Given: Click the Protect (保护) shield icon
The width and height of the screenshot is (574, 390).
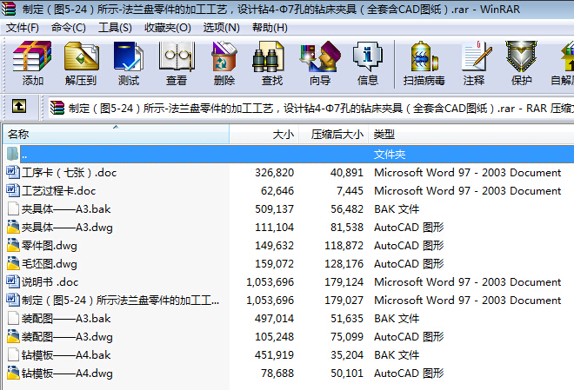Looking at the screenshot, I should pos(521,56).
